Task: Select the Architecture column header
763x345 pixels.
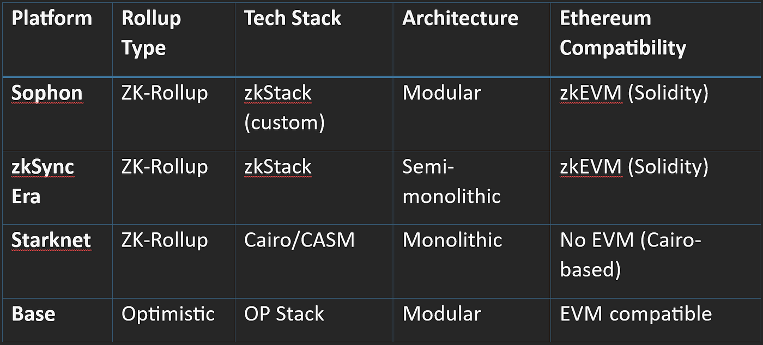Action: coord(471,38)
